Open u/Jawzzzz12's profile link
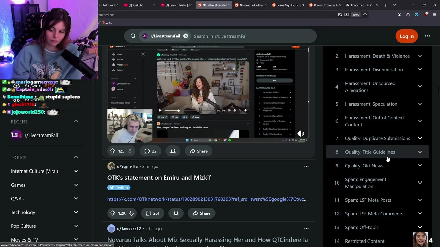Screen dimensions: 440x247 pyautogui.click(x=129, y=228)
